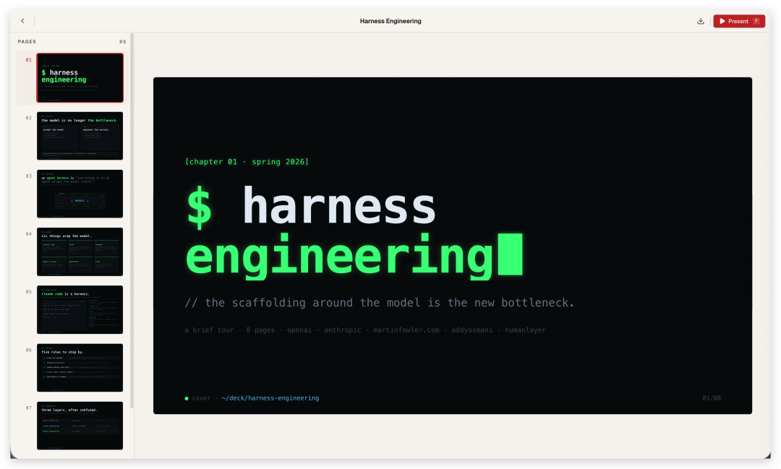Image resolution: width=781 pixels, height=469 pixels.
Task: Click the green block cursor after 'engineering'
Action: pyautogui.click(x=511, y=254)
